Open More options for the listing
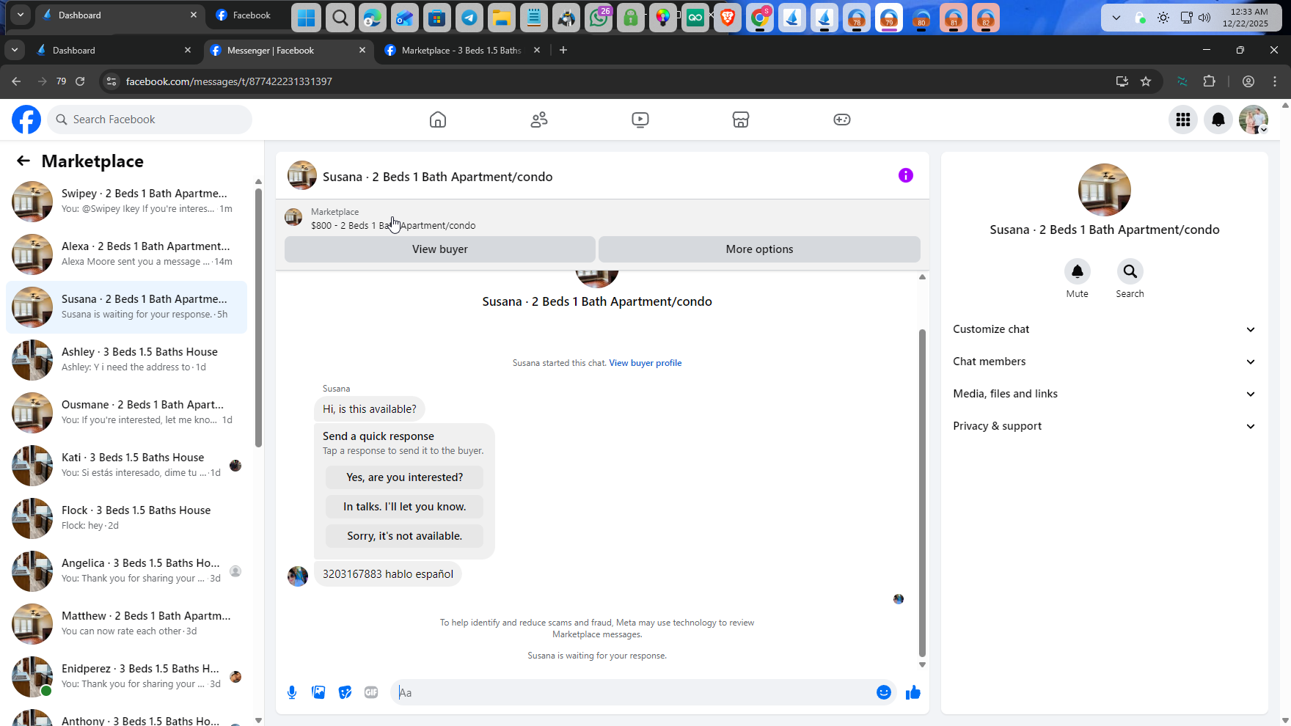1291x726 pixels. [x=759, y=249]
